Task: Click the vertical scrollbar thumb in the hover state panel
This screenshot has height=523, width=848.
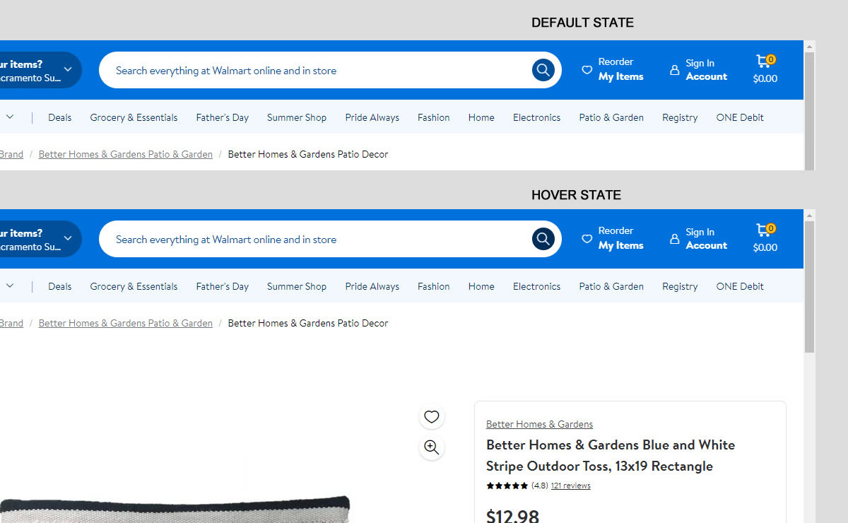Action: (x=810, y=286)
